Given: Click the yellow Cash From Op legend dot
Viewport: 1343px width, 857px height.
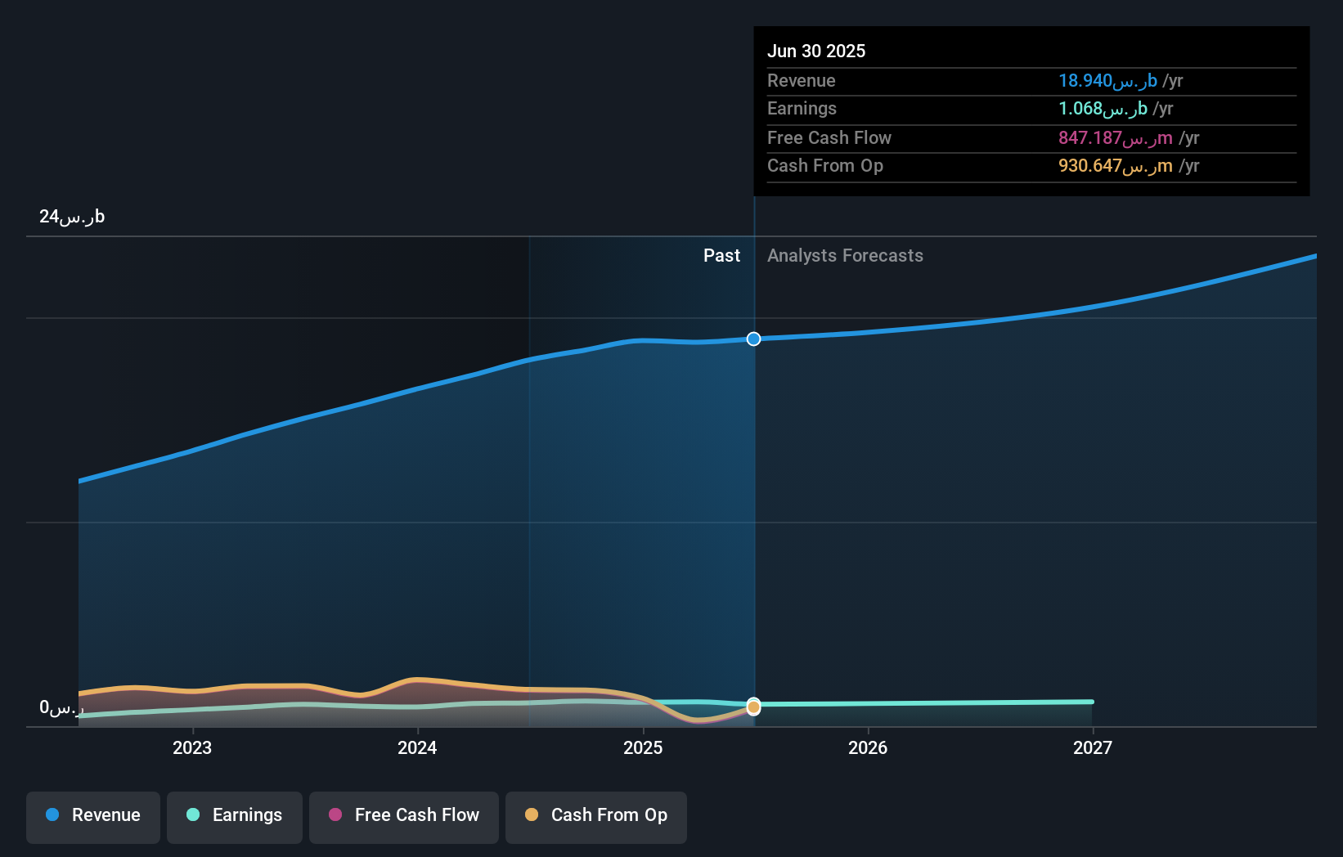Looking at the screenshot, I should tap(531, 815).
